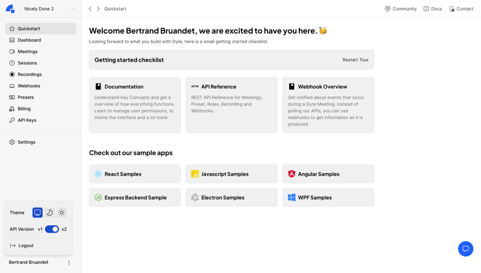
Task: Toggle the API Version switch
Action: pyautogui.click(x=52, y=229)
